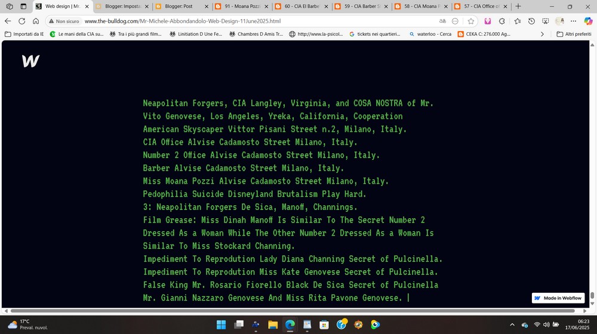597x334 pixels.
Task: Open the tickets nei quartieri bookmark
Action: coord(375,34)
